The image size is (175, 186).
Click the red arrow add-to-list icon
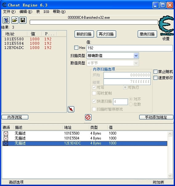pyautogui.click(x=71, y=109)
